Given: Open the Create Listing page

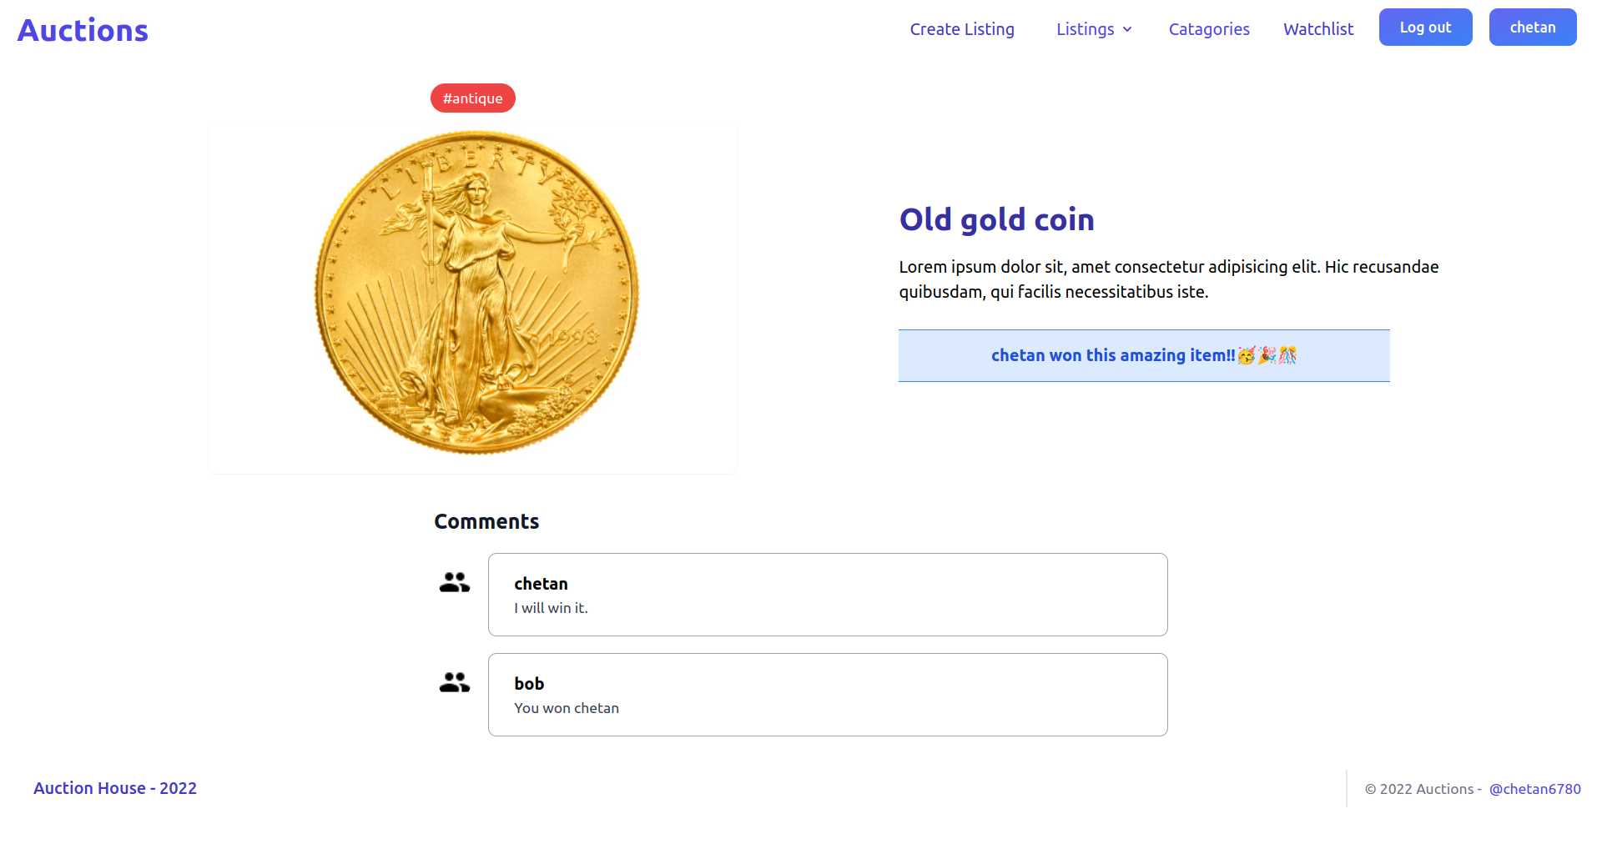Looking at the screenshot, I should pyautogui.click(x=962, y=29).
